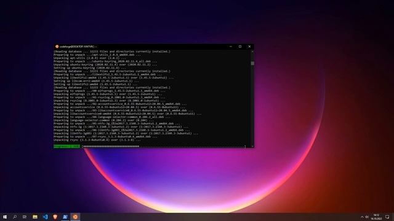The height and width of the screenshot is (221, 394).
Task: Click line "Unpacking libntfs-3g883"
Action: (126, 133)
